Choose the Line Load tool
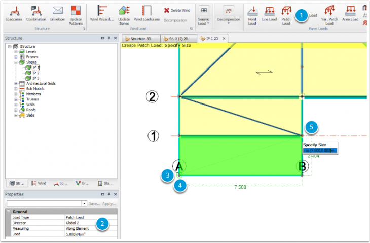370x243 pixels. (x=269, y=15)
